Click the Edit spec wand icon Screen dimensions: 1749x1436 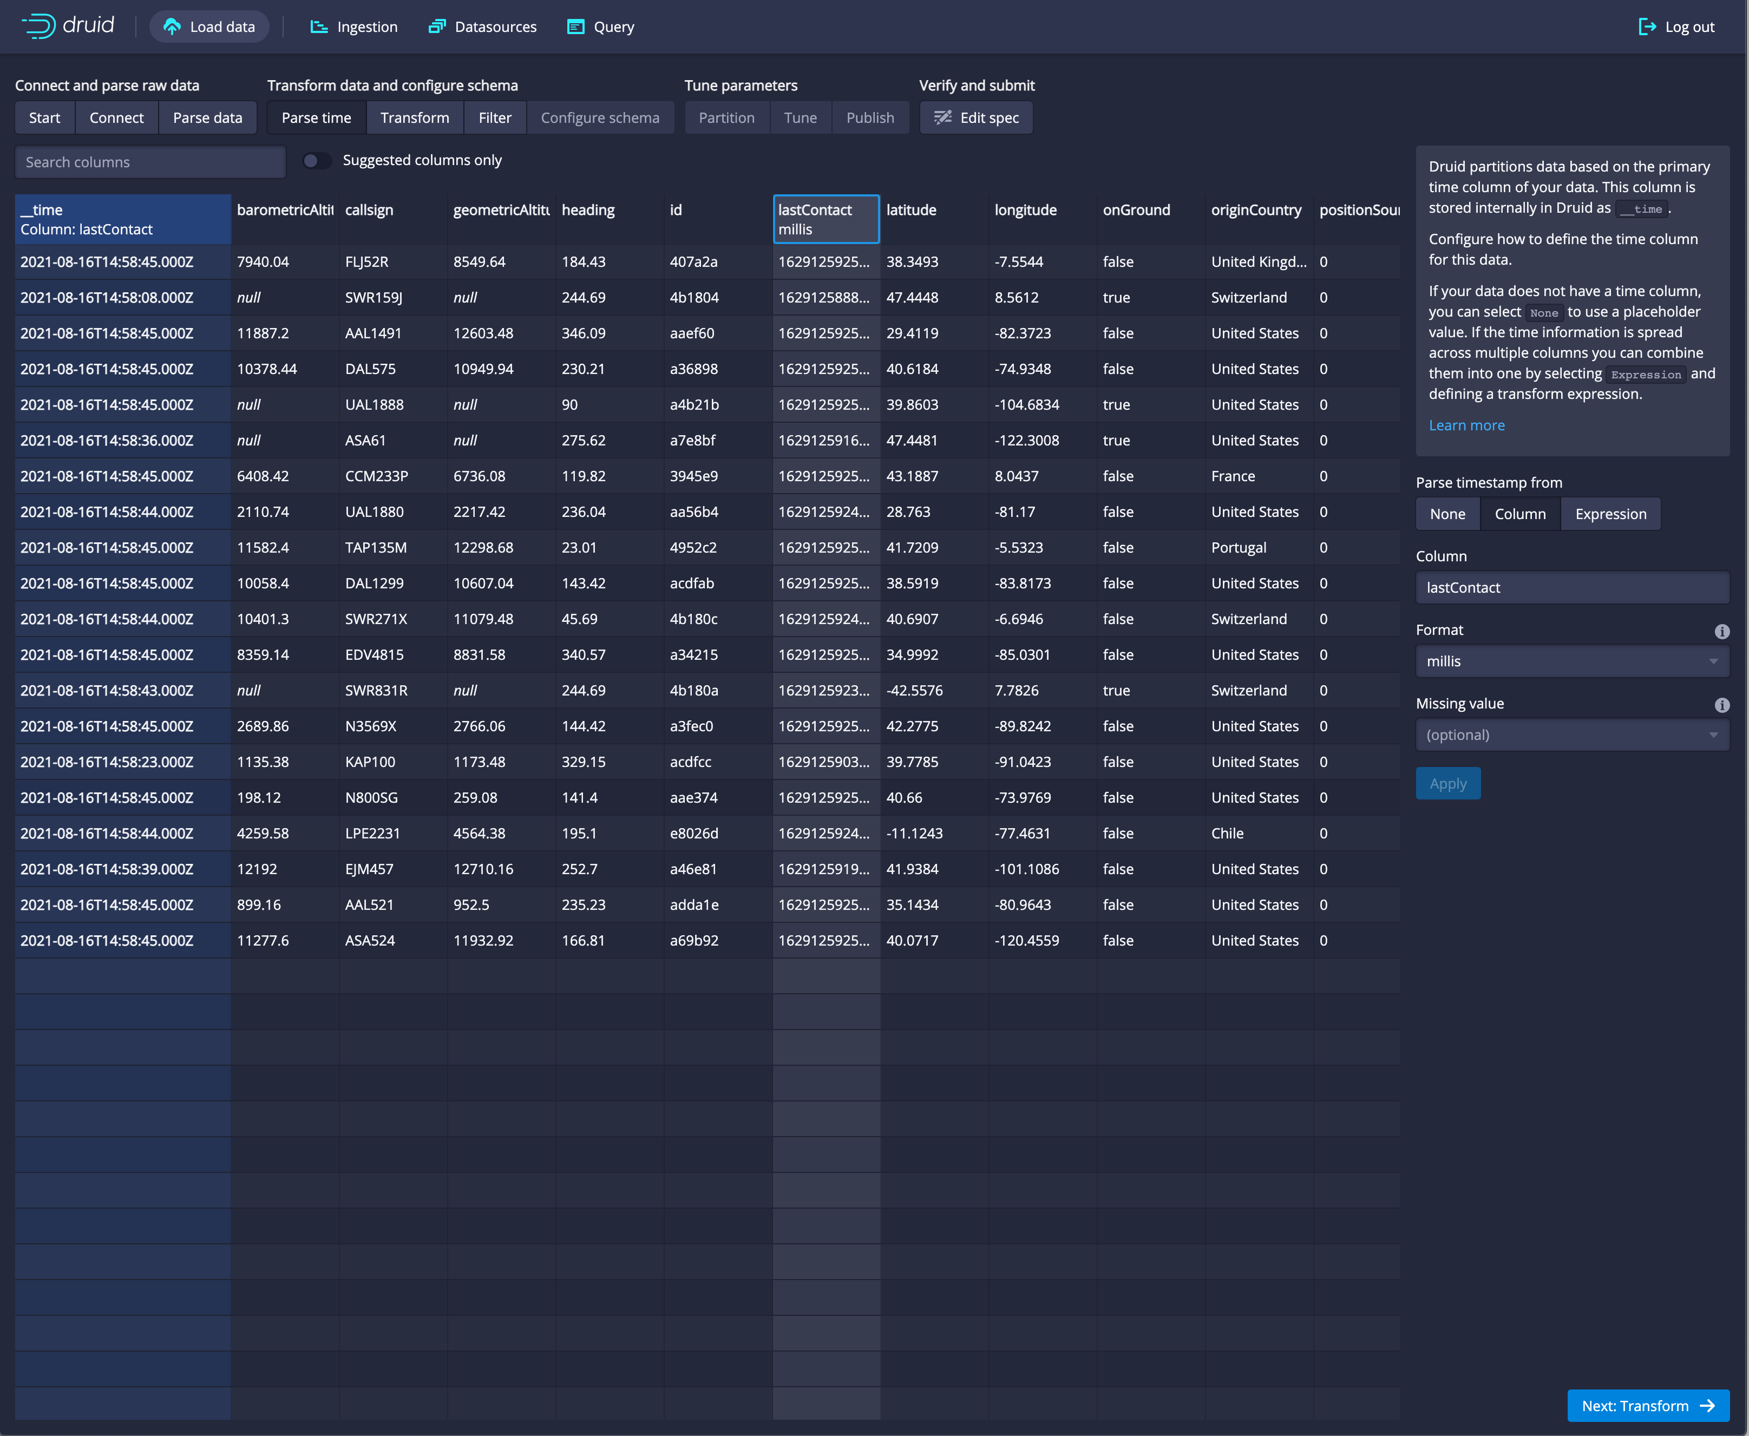point(943,117)
